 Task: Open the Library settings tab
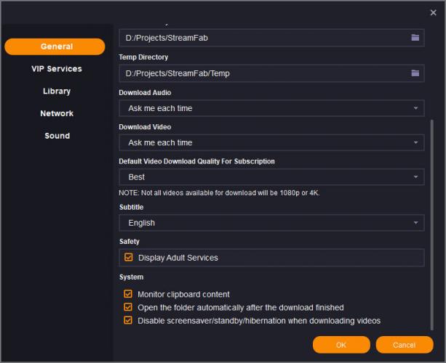(56, 91)
